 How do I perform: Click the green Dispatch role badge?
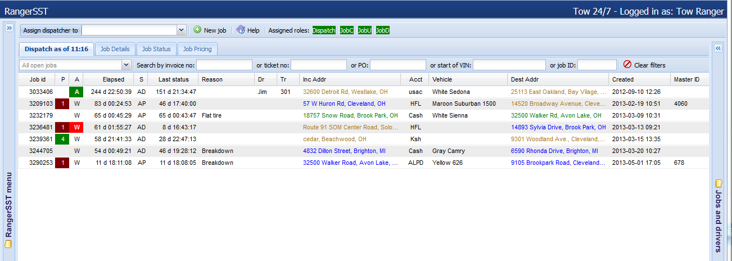click(x=324, y=30)
